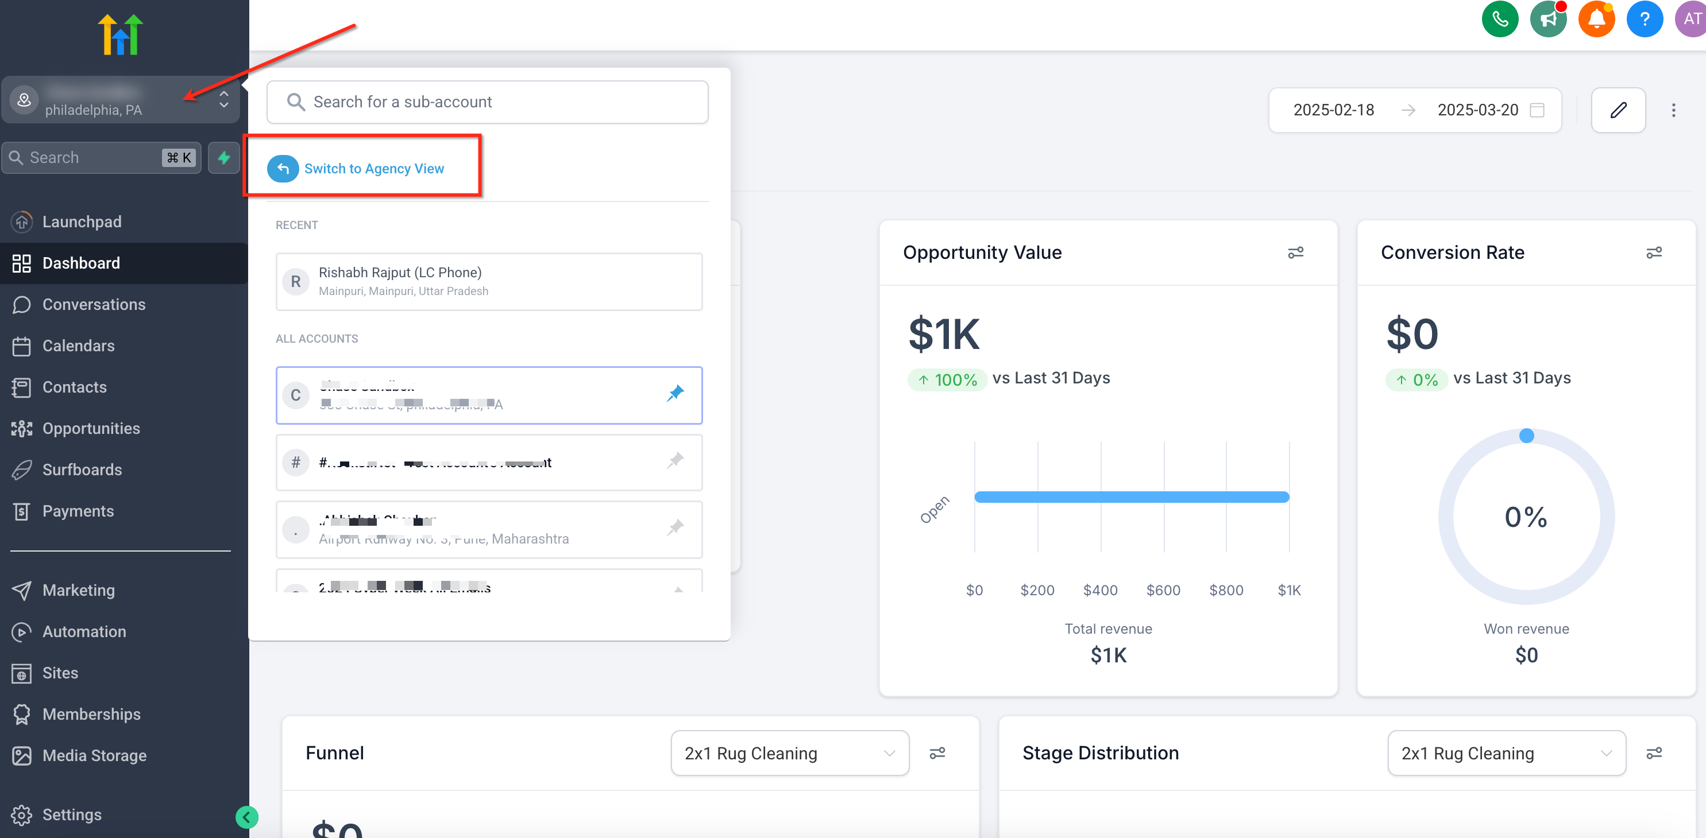Click the Search for a sub-account field

(x=488, y=102)
